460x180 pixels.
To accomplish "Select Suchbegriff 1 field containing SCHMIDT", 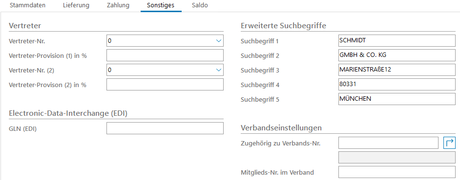I will pyautogui.click(x=397, y=40).
